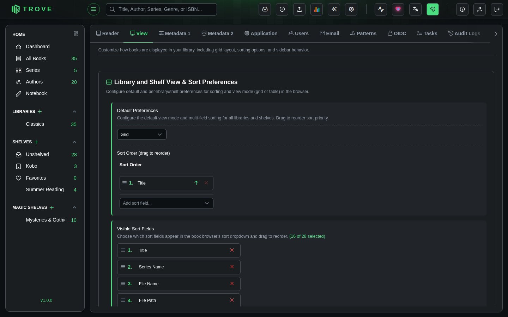
Task: Open the Add sort field dropdown
Action: pyautogui.click(x=166, y=203)
